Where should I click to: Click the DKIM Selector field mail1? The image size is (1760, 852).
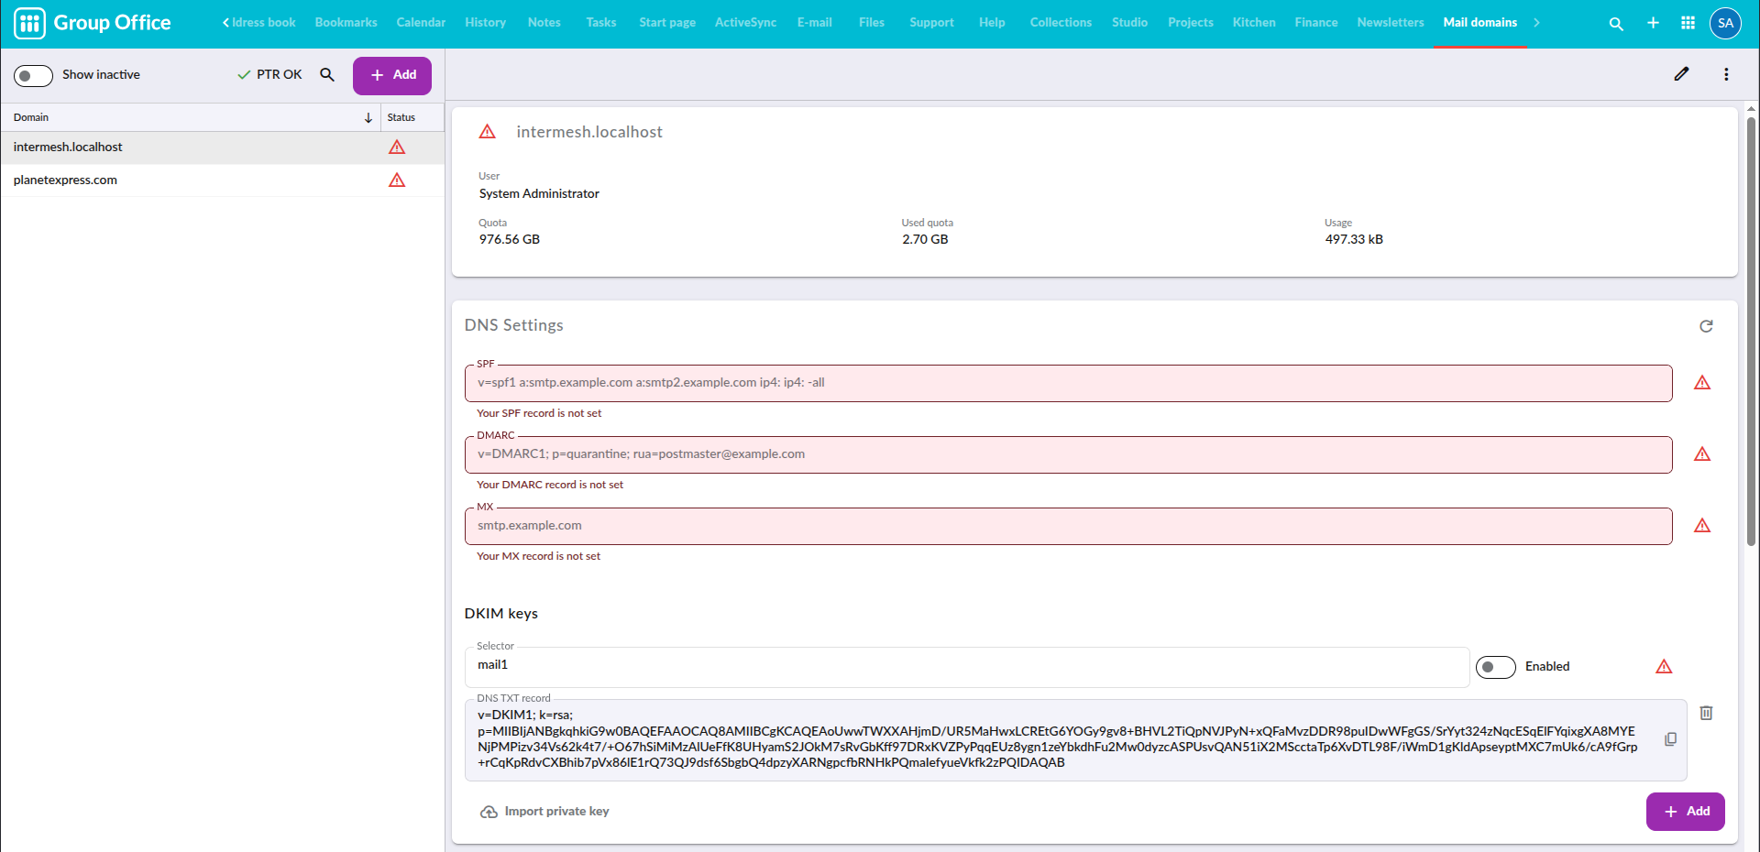click(967, 667)
